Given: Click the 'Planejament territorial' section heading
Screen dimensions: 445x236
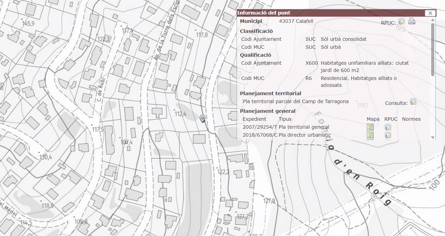Looking at the screenshot, I should (270, 93).
